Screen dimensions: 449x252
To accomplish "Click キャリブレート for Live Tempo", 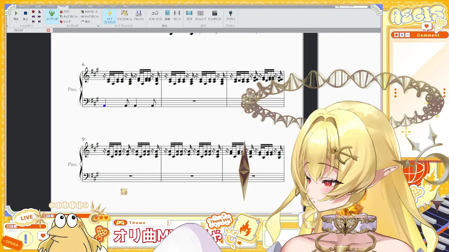I will pos(89,12).
